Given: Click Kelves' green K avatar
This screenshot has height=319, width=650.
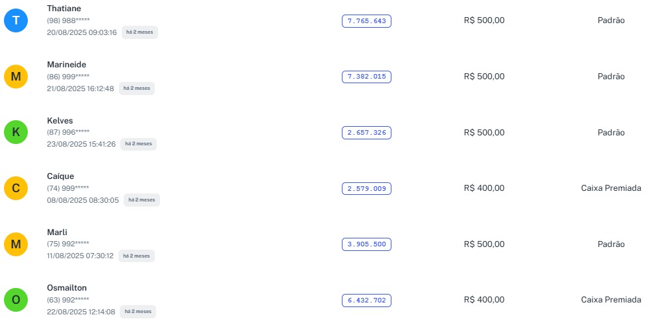Looking at the screenshot, I should 16,133.
